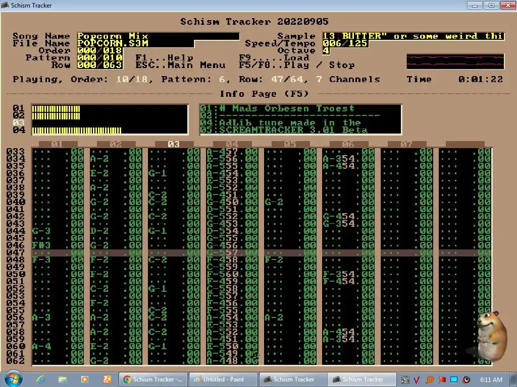Click the hamster desktop mascot

(491, 336)
